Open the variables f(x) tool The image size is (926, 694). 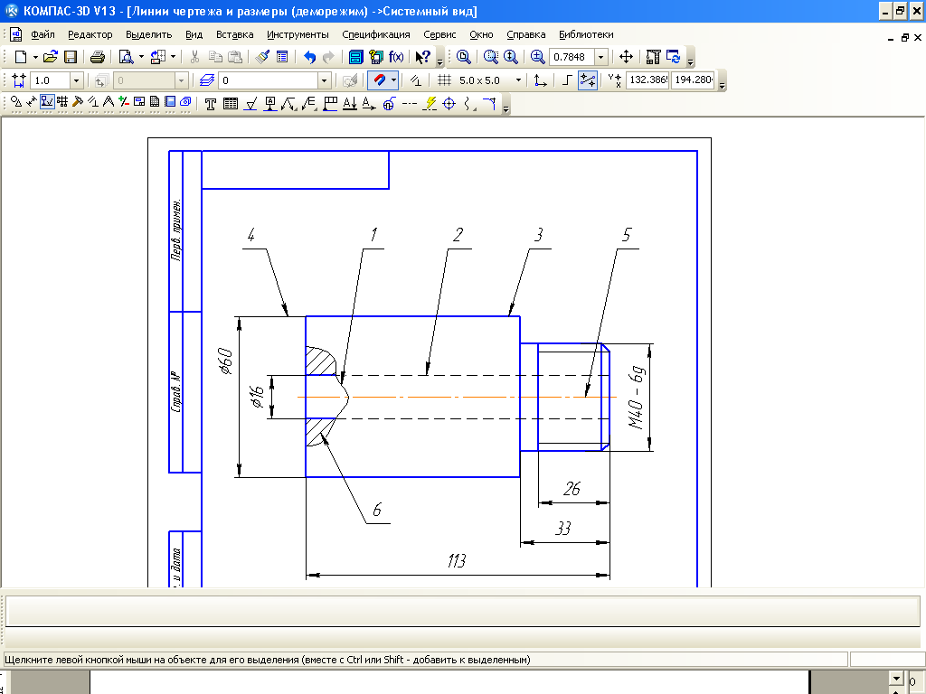(396, 57)
